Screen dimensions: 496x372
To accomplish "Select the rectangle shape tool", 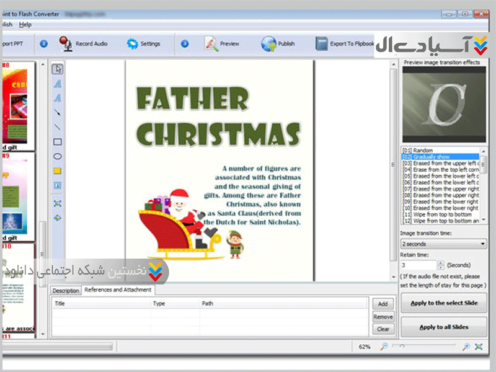I will [x=57, y=142].
